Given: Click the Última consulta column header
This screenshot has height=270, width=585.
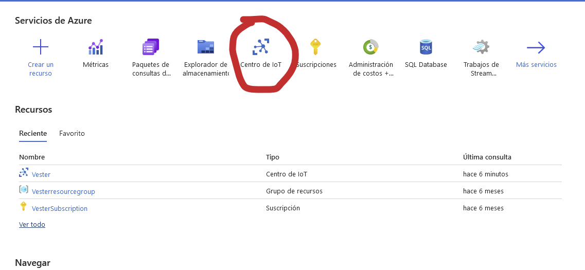Looking at the screenshot, I should pos(487,157).
